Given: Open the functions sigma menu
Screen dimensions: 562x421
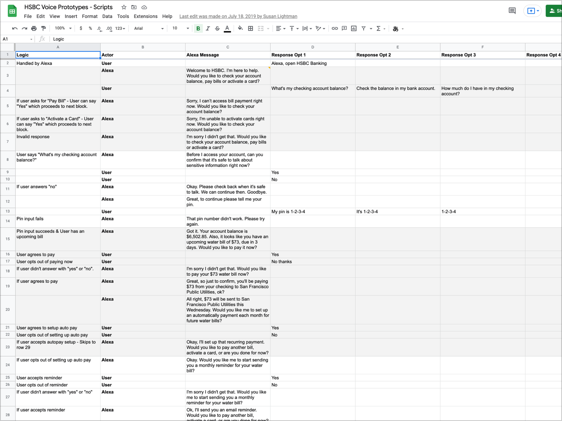Looking at the screenshot, I should click(380, 28).
